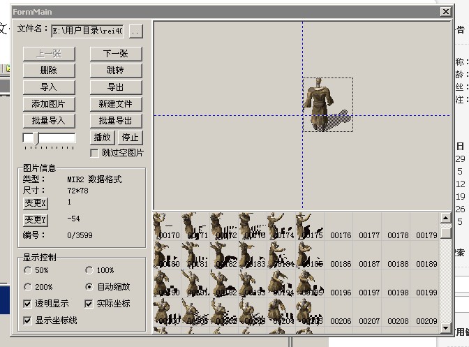Select empty thumbnail cell 00198
The image size is (469, 347).
tap(396, 283)
